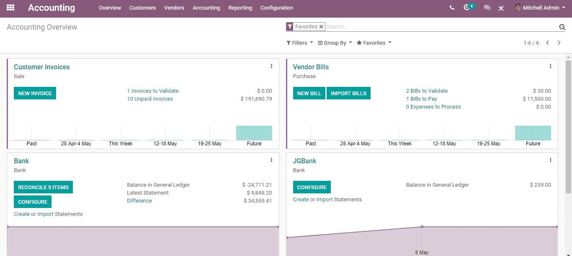Open the Vendors menu

174,8
